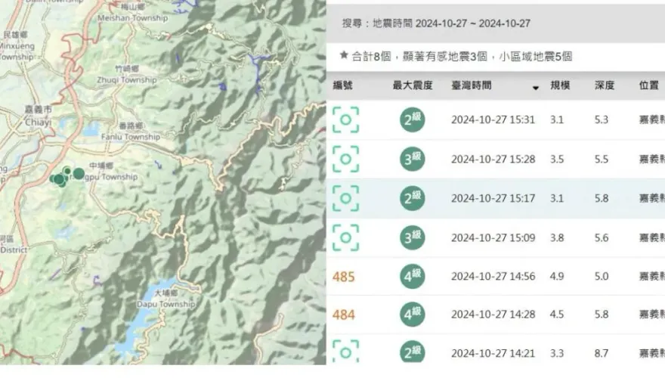Select time cell 2024-10-27 14:56
Screen dimensions: 665x378
[x=493, y=276]
